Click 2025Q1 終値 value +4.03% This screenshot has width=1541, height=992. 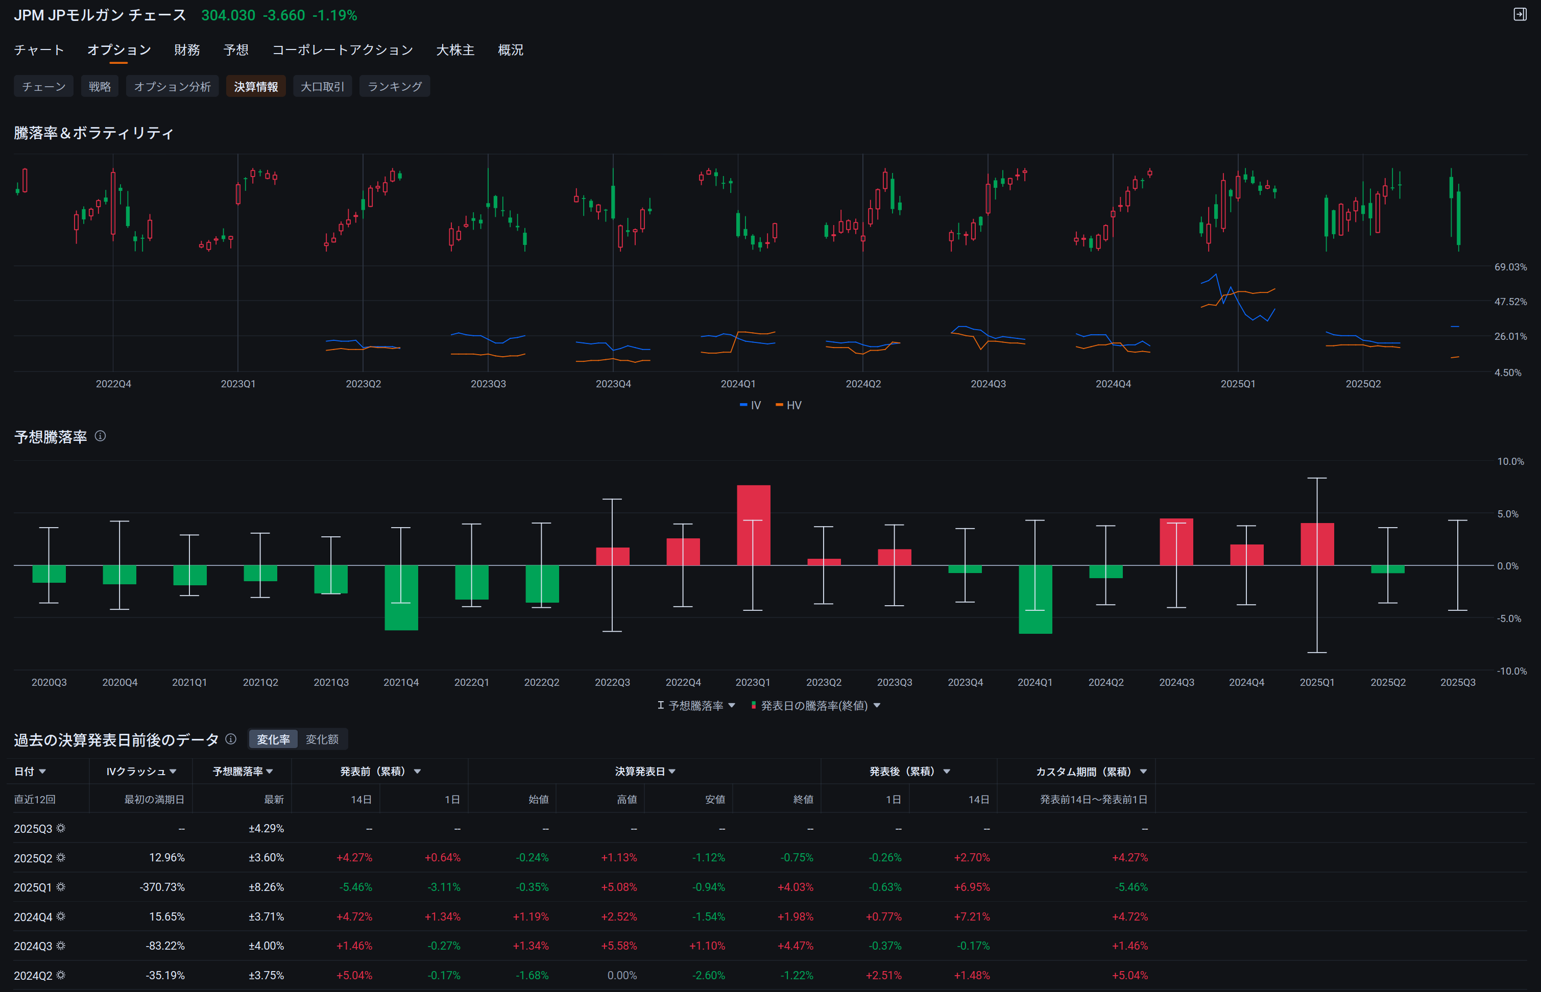click(x=796, y=887)
